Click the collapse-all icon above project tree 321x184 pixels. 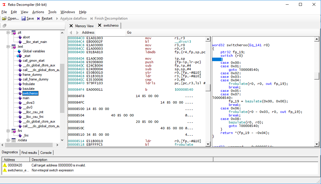click(4, 26)
